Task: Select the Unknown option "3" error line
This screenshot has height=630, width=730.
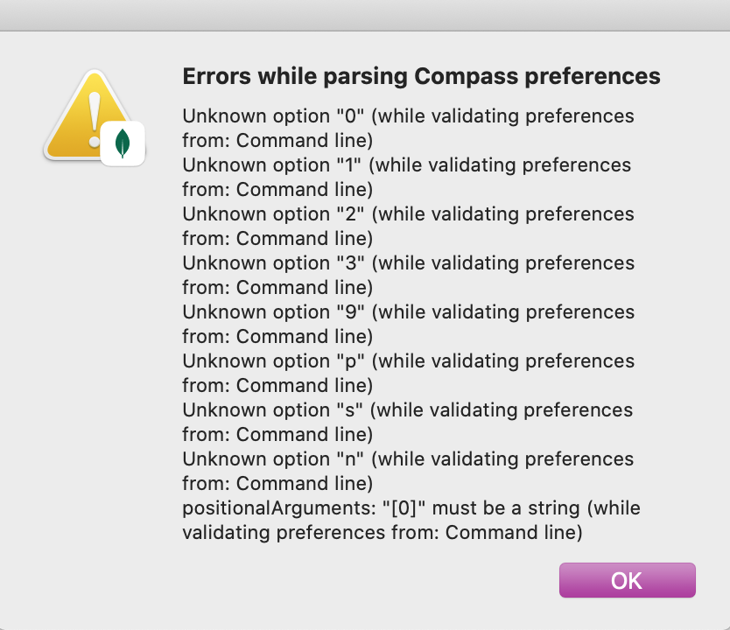Action: point(408,263)
